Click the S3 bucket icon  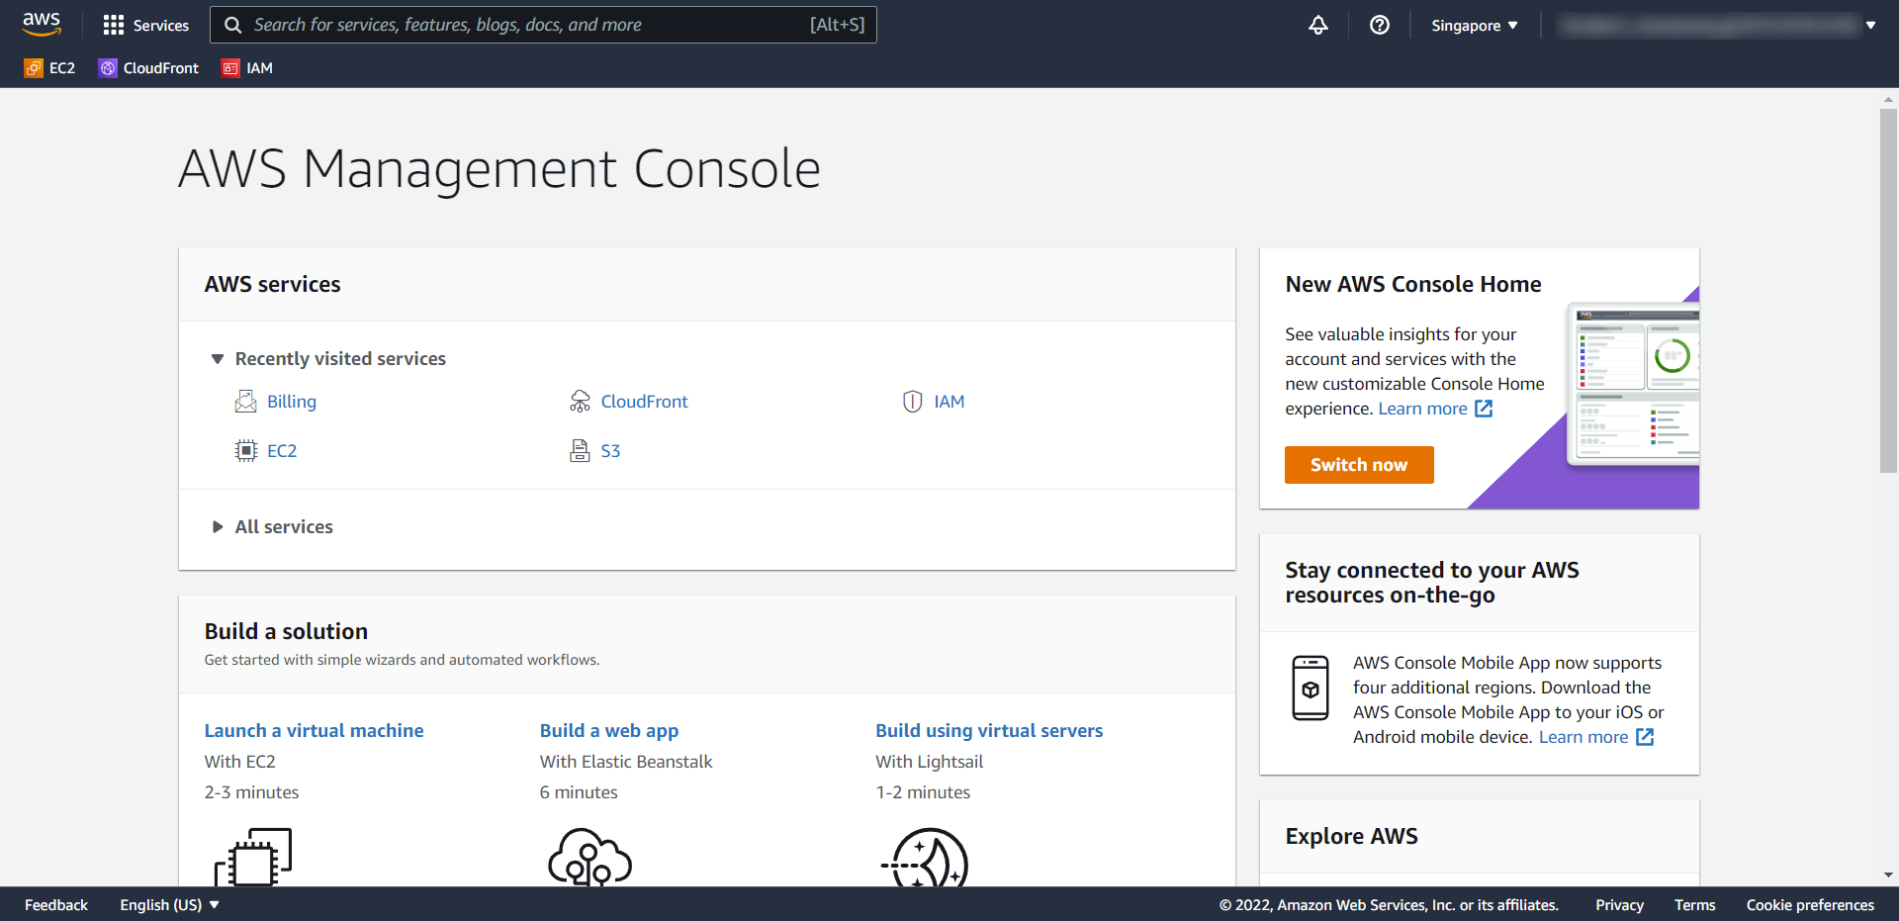[x=580, y=450]
